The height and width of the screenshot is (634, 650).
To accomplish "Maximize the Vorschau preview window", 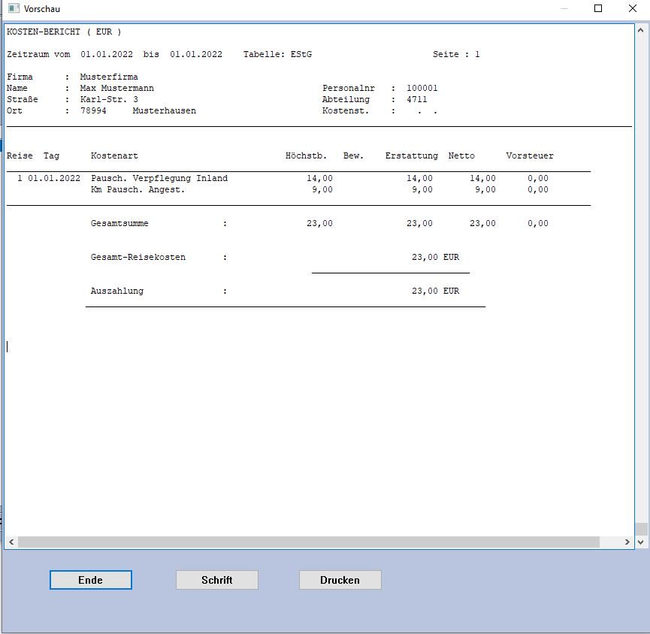I will coord(598,9).
